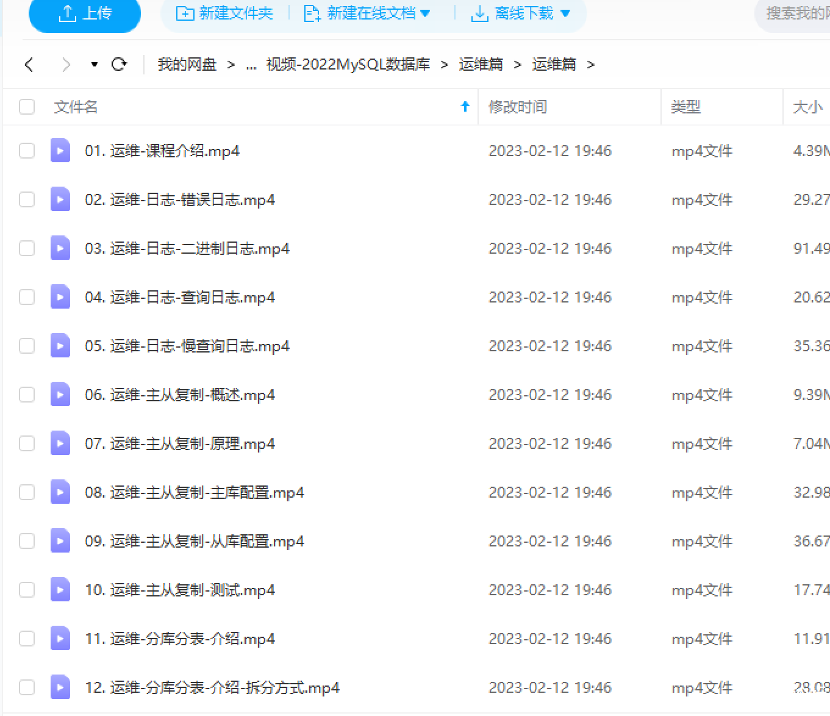830x716 pixels.
Task: Click video icon of 05. 运维-日志-慢查询日志.mp4
Action: pos(60,346)
